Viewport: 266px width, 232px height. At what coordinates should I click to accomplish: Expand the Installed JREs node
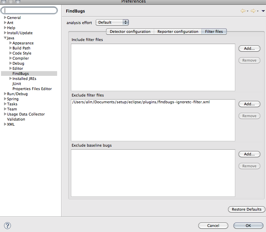(x=10, y=79)
